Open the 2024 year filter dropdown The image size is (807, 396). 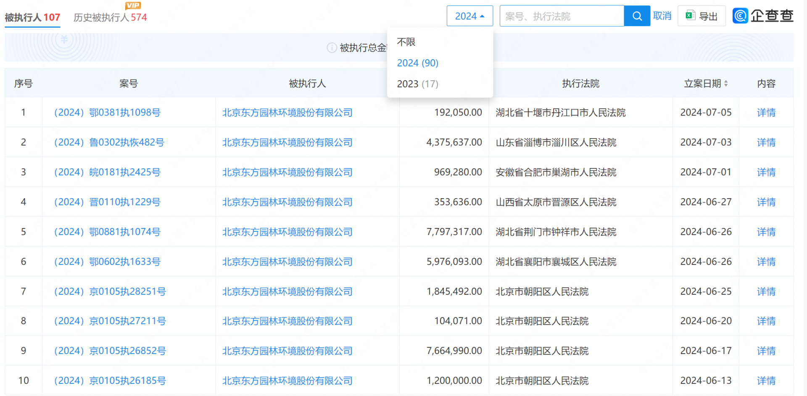tap(469, 16)
